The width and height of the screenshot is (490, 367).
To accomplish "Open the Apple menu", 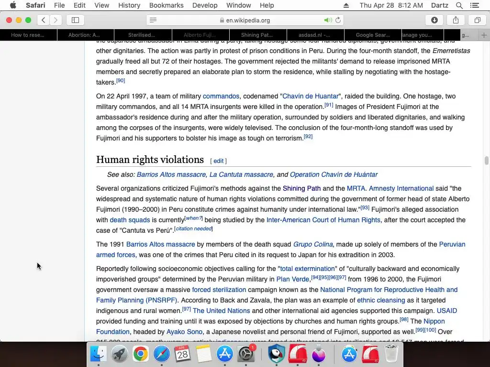I will click(13, 5).
